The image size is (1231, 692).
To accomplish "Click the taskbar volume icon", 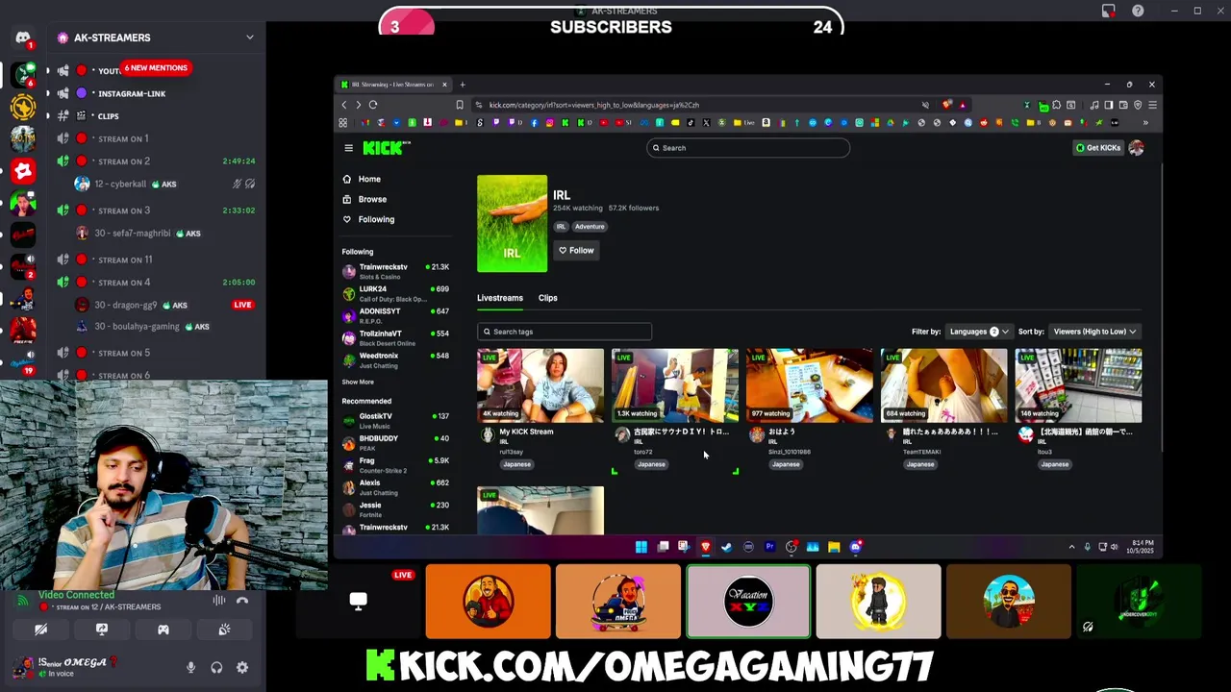I will (1115, 547).
